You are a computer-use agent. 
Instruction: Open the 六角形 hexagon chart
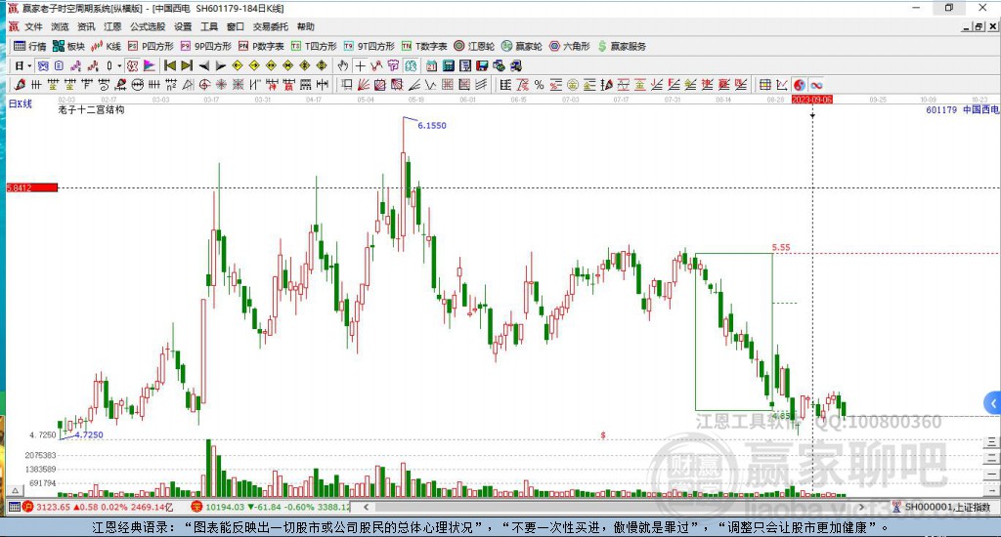(x=570, y=46)
